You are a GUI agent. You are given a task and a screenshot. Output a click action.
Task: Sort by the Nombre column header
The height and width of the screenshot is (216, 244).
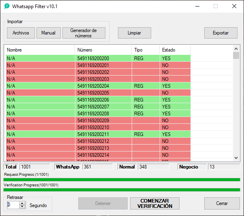tap(40, 50)
